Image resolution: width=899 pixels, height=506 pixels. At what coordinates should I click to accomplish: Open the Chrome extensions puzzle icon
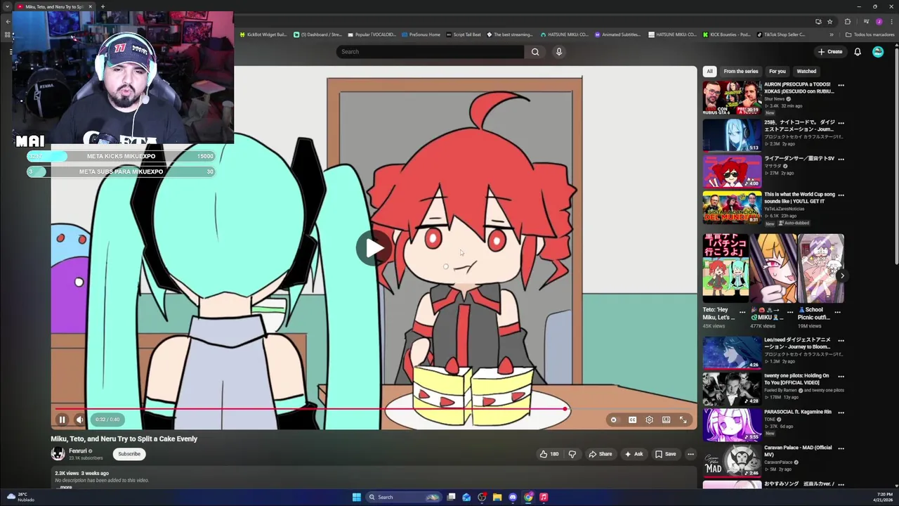[848, 22]
